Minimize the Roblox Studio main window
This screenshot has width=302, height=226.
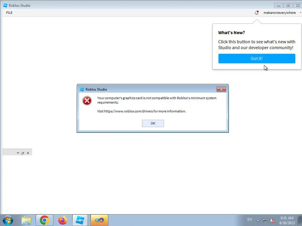click(278, 6)
